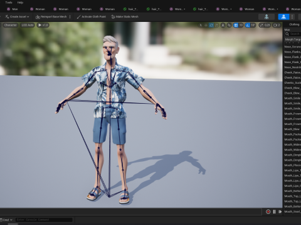Toggle grid snapping in viewport
The width and height of the screenshot is (301, 225).
(x=236, y=25)
